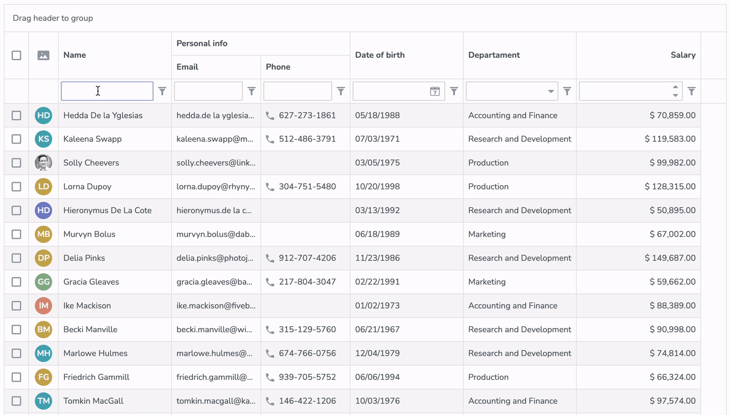This screenshot has width=730, height=415.
Task: Click phone icon beside 627-273-1861
Action: (270, 116)
